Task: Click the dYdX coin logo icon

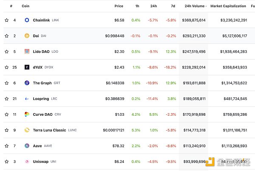Action: (27, 67)
